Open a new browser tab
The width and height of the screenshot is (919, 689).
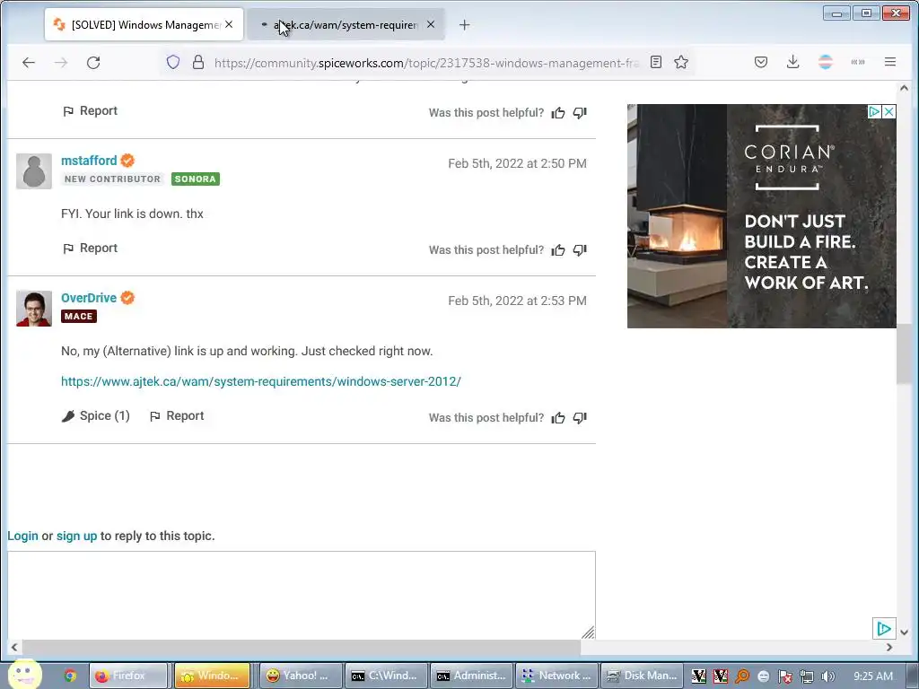tap(464, 24)
